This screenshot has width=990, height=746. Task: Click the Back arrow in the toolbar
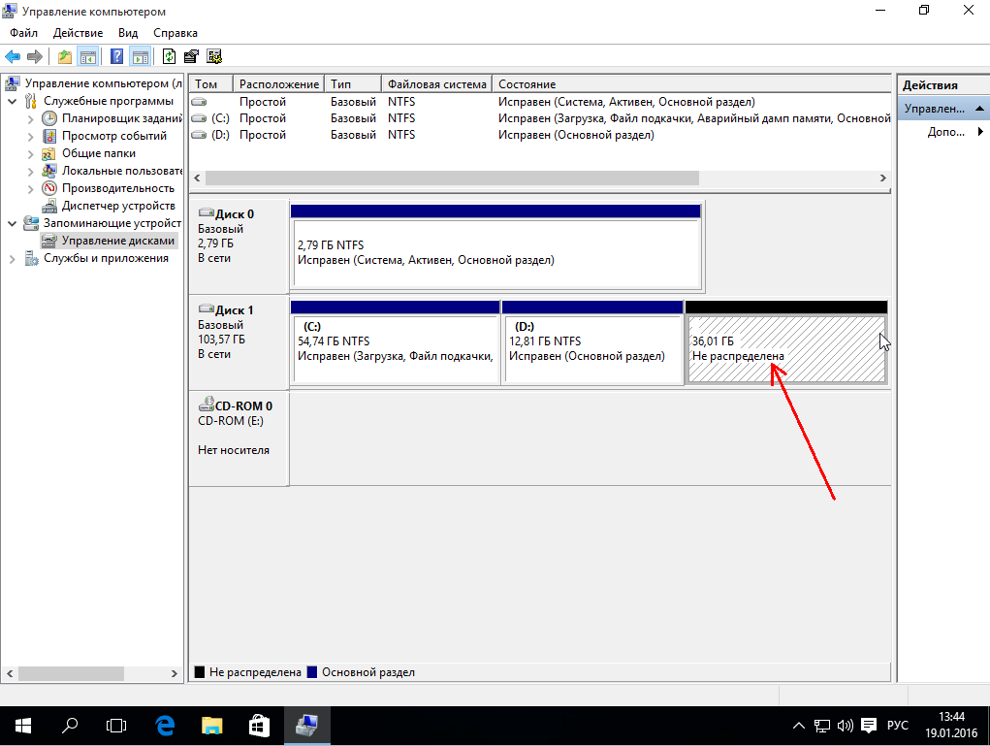pos(13,56)
